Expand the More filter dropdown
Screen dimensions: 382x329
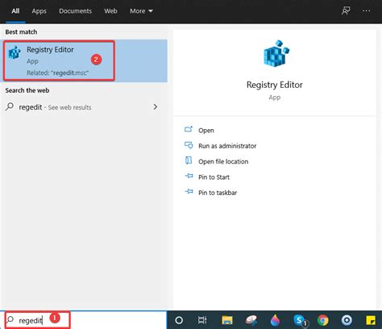(141, 11)
